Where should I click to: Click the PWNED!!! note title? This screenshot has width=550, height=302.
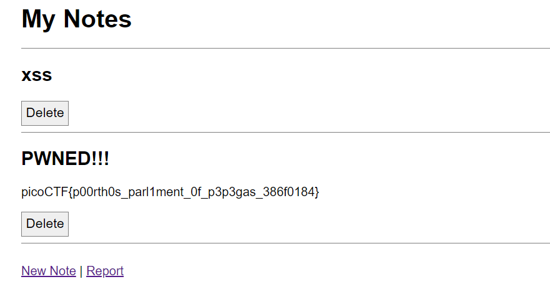click(65, 159)
